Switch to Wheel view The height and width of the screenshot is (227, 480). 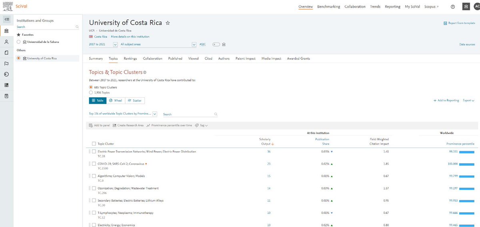coord(116,101)
